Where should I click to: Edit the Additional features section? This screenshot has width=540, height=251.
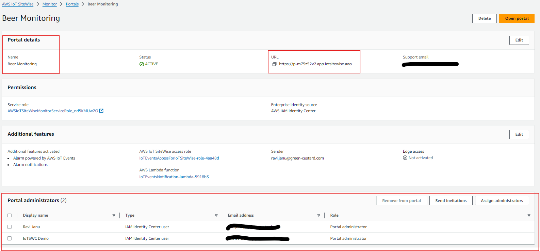point(519,134)
